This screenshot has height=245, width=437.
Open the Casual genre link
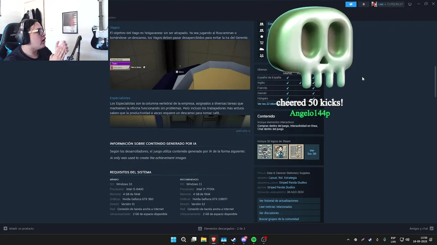[x=273, y=178]
